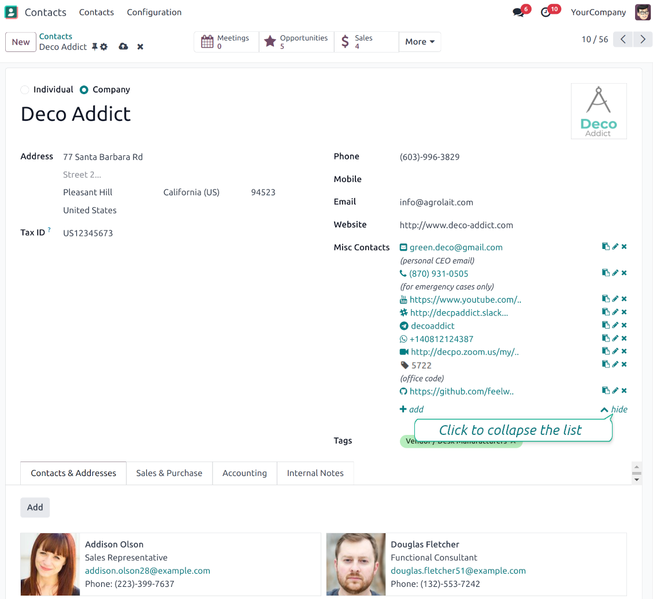Open the Country field United States
653x599 pixels.
point(90,210)
